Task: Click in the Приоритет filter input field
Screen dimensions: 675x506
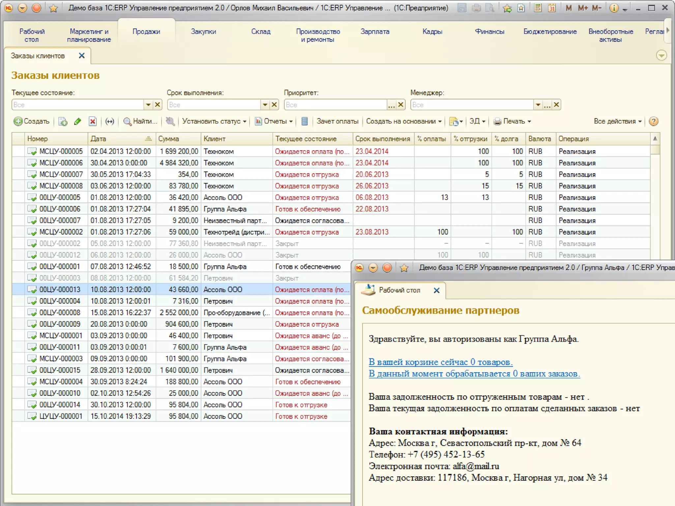Action: 335,105
